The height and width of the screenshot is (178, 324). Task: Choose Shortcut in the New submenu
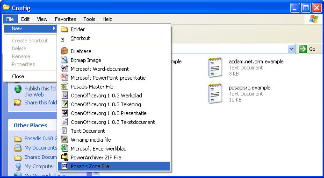coord(114,38)
